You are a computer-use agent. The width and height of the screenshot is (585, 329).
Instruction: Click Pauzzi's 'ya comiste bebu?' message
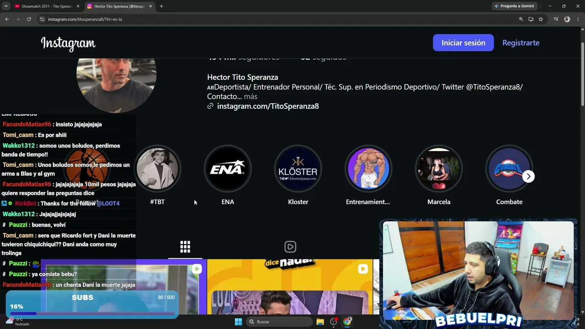[54, 274]
